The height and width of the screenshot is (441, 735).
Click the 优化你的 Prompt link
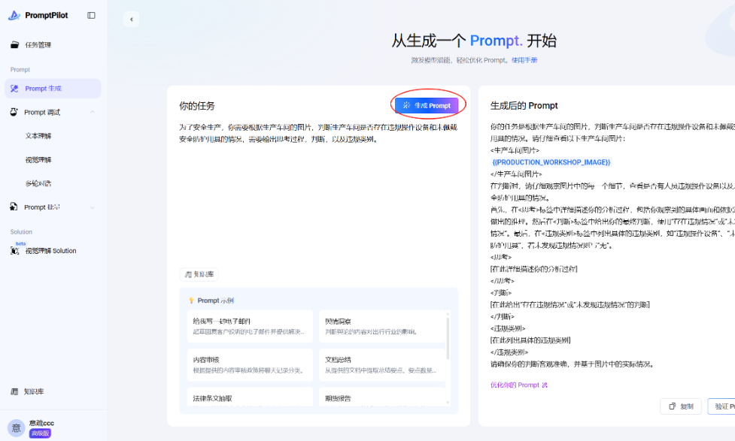click(x=519, y=385)
